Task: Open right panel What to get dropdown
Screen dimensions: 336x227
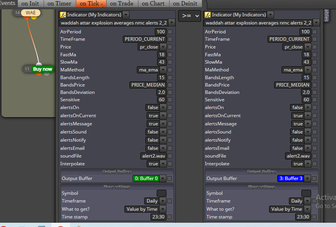Action: pos(308,209)
